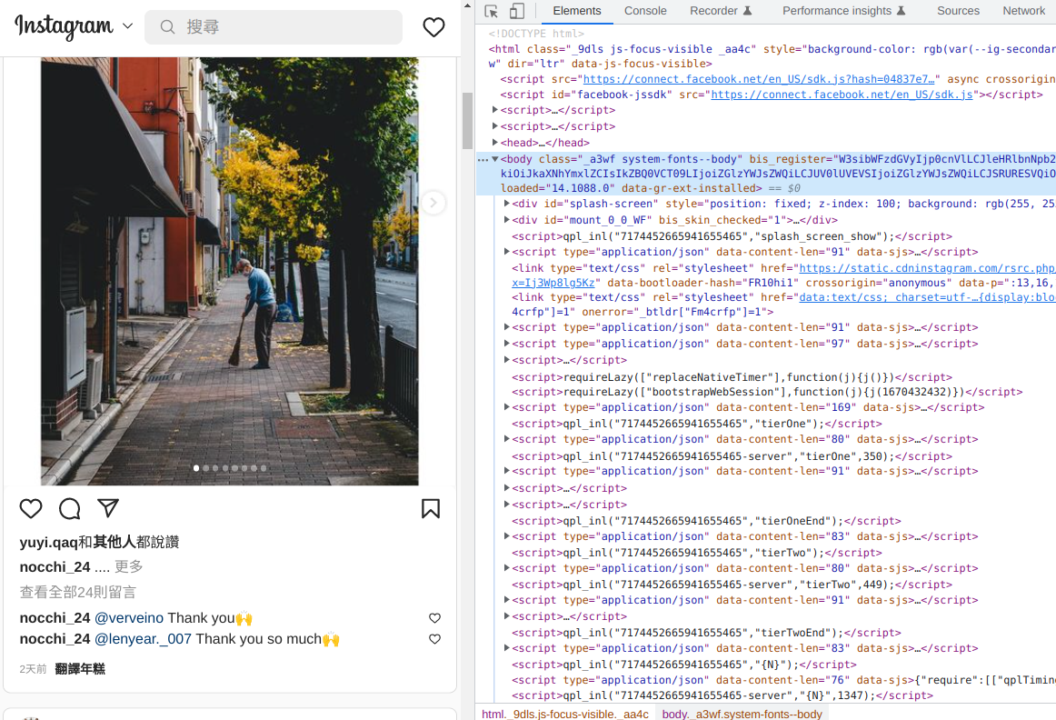Switch to the Console tab
The height and width of the screenshot is (720, 1056).
point(645,11)
